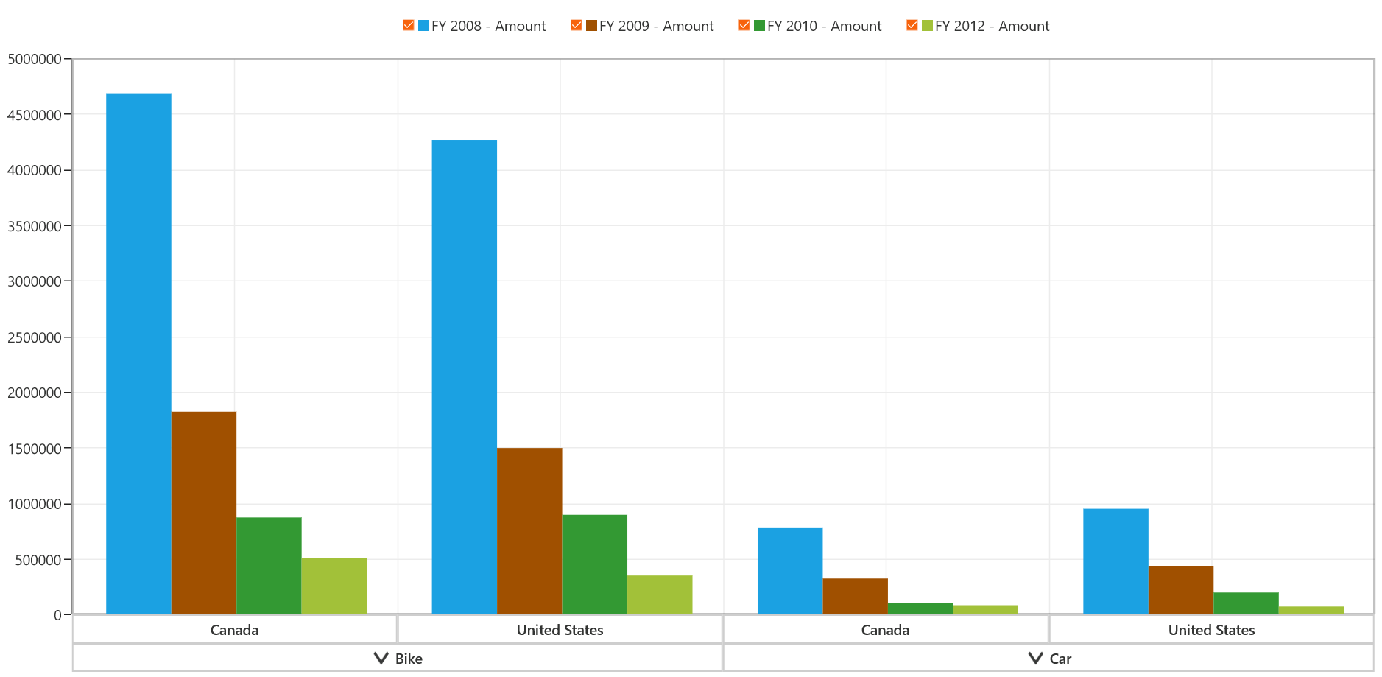
Task: Click the blue Car United States bar
Action: tap(1115, 561)
